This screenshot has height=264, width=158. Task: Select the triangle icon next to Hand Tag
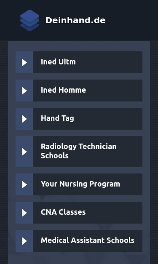coord(24,119)
